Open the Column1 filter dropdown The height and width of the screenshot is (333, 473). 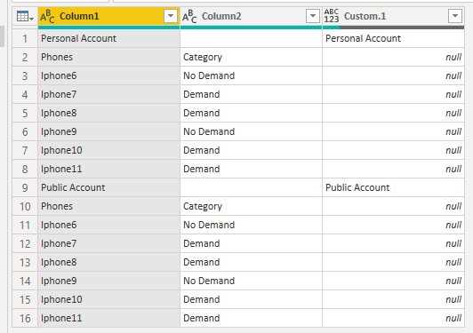[171, 16]
